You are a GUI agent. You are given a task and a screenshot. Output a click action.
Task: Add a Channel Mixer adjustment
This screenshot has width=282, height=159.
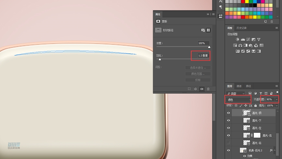pos(256,45)
